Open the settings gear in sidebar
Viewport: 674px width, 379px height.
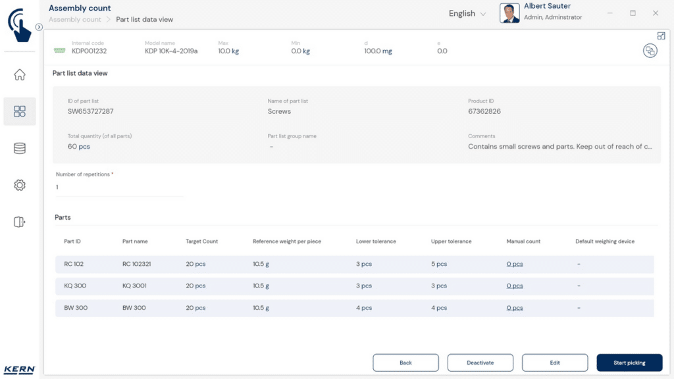coord(20,186)
